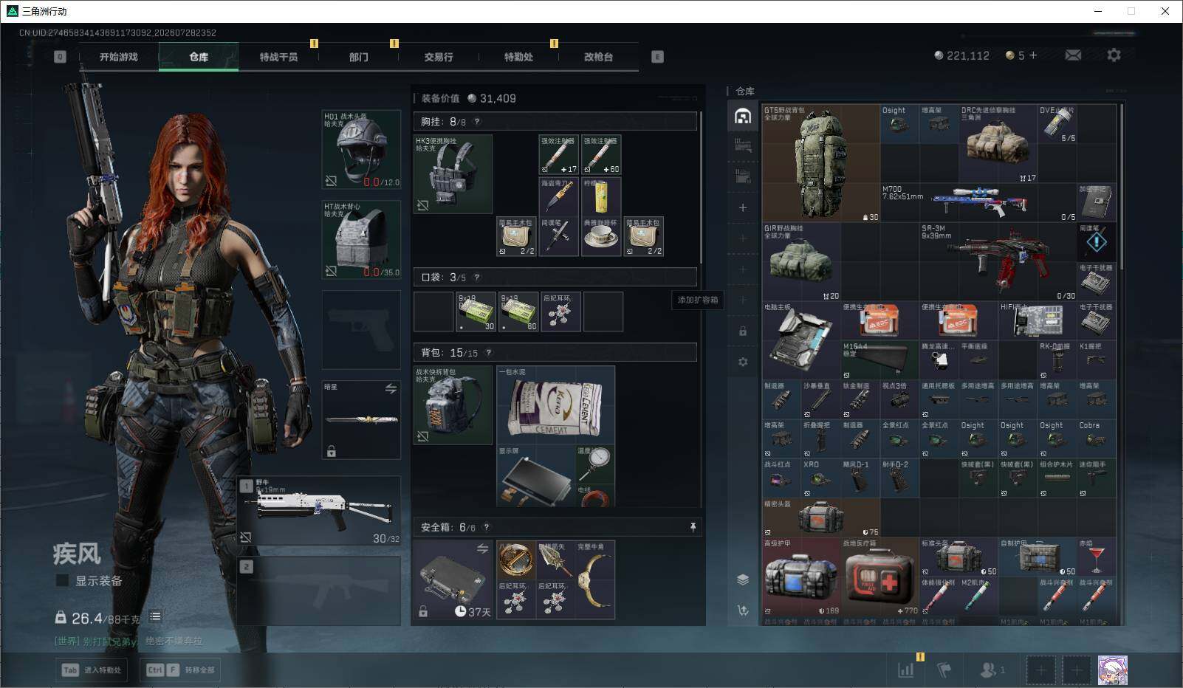Select the main warehouse icon in the sidebar
1183x688 pixels.
pyautogui.click(x=743, y=116)
